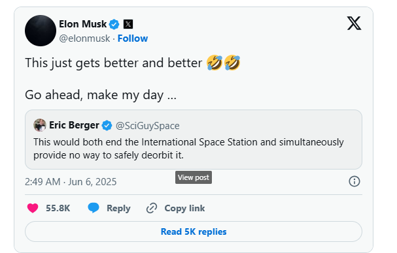
Task: Click the X logo in top right
Action: click(354, 23)
